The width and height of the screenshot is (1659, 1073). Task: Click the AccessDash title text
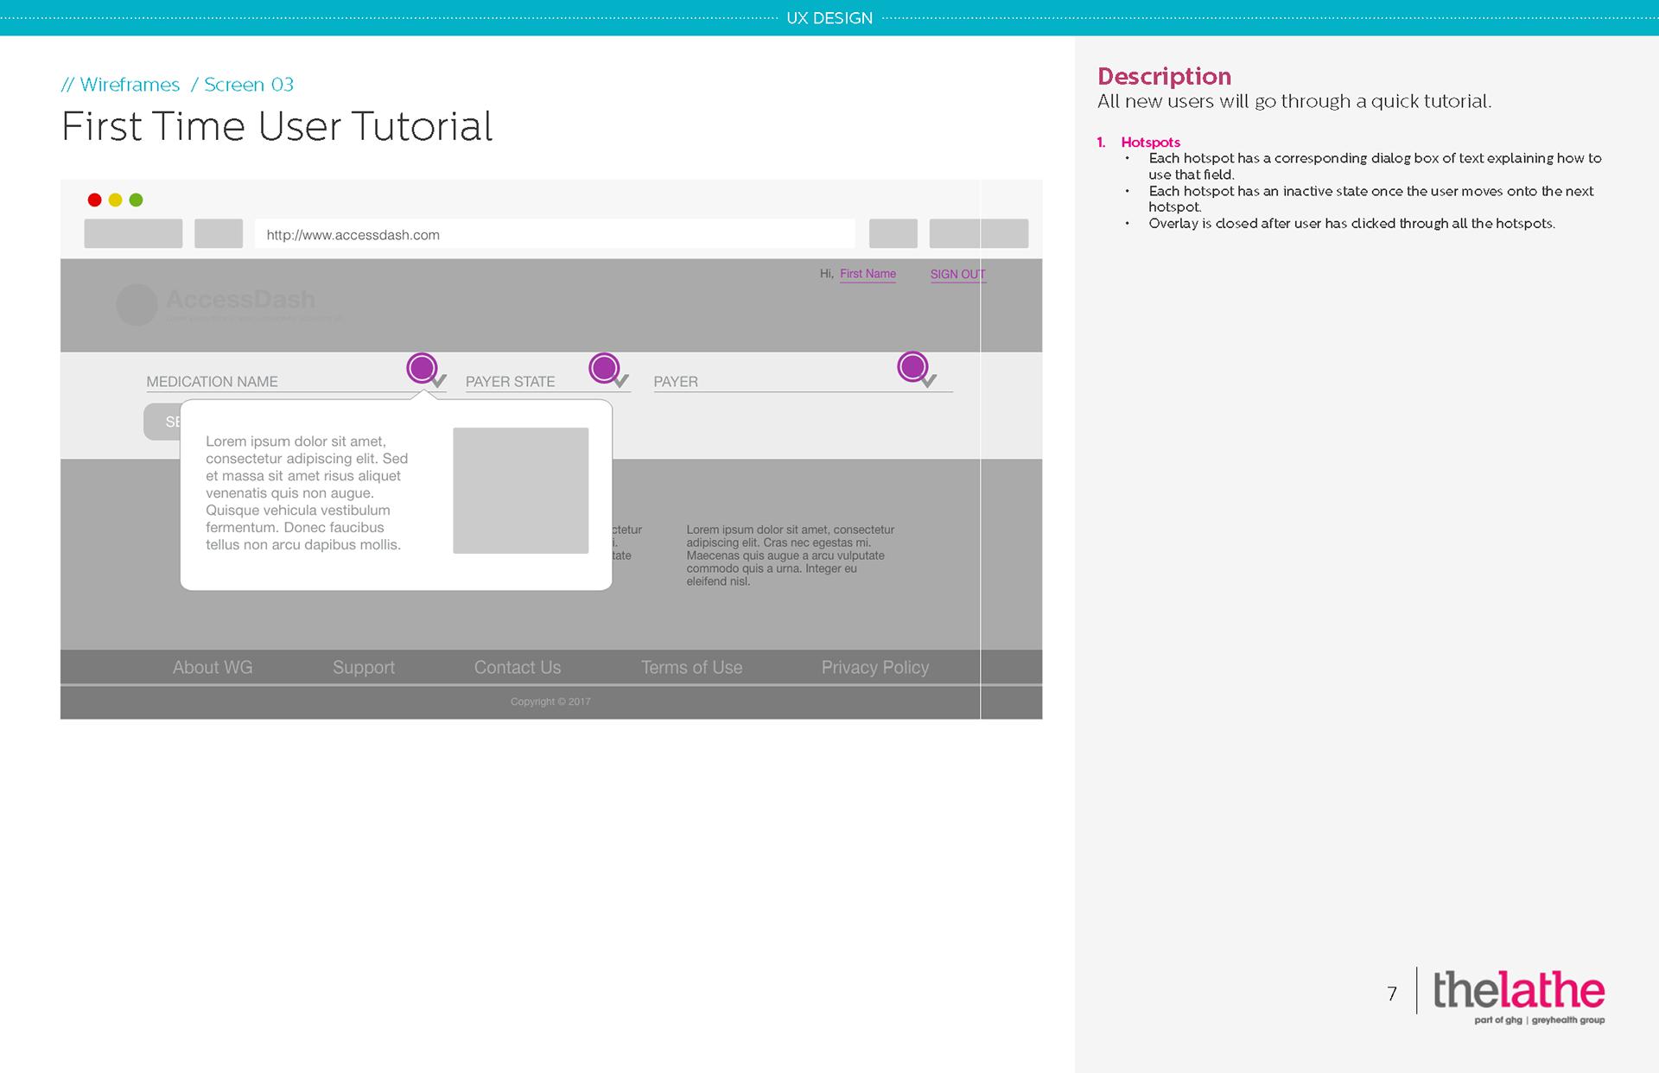tap(240, 299)
